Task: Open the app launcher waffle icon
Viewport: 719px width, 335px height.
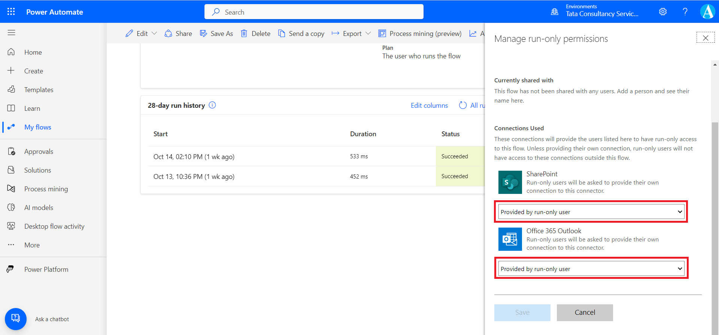Action: point(11,12)
